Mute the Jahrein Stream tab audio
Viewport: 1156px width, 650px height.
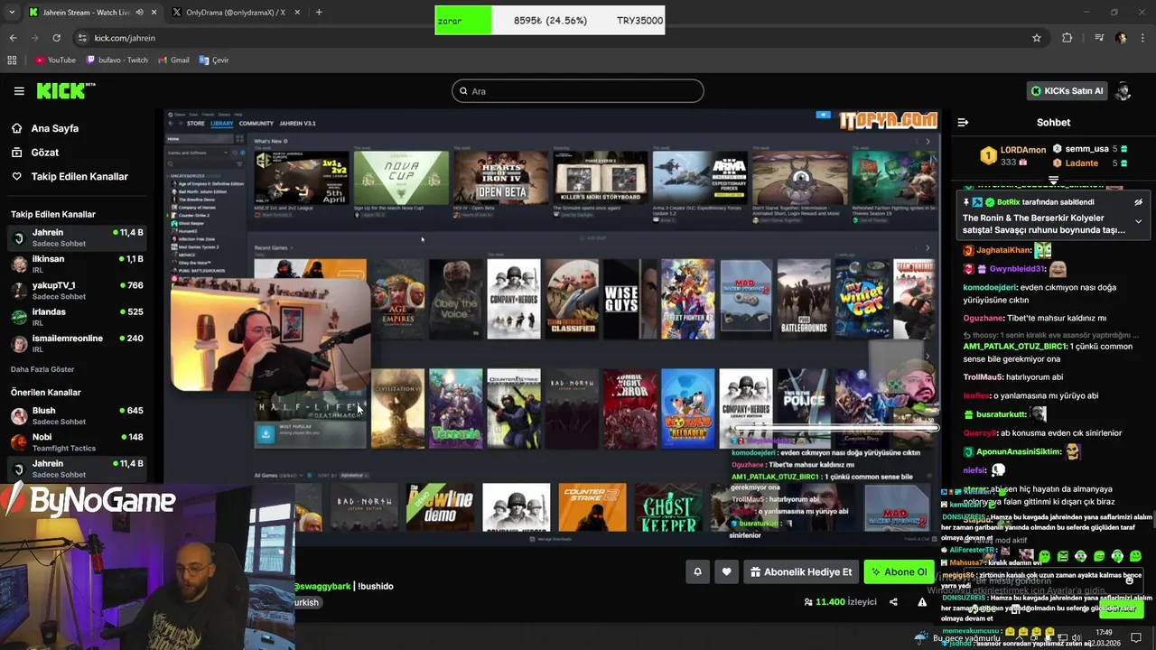tap(139, 13)
